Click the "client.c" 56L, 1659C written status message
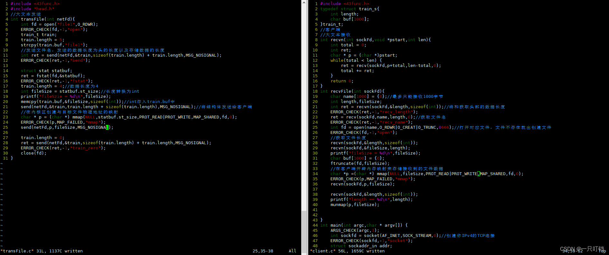The width and height of the screenshot is (609, 255). tap(347, 251)
